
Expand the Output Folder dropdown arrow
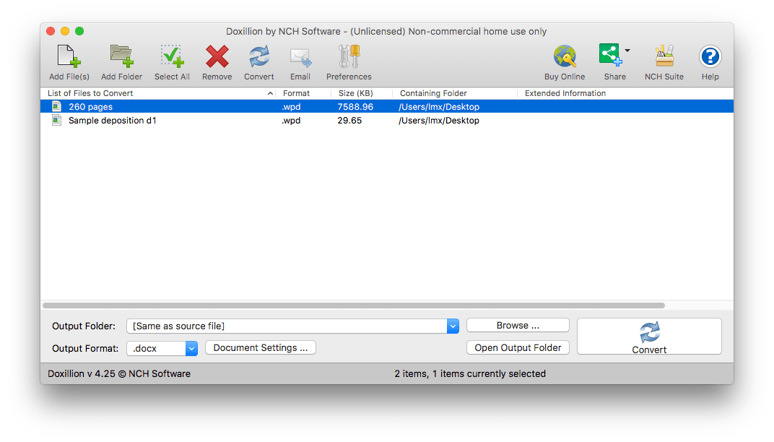453,326
